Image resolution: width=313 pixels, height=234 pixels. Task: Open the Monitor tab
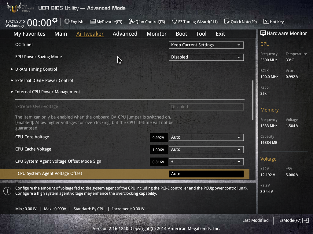[x=156, y=34]
